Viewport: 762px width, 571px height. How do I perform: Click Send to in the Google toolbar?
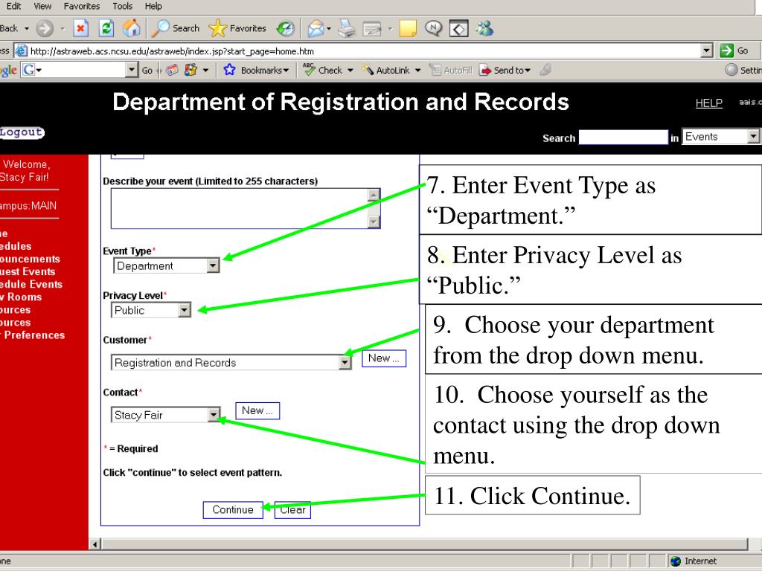(504, 70)
